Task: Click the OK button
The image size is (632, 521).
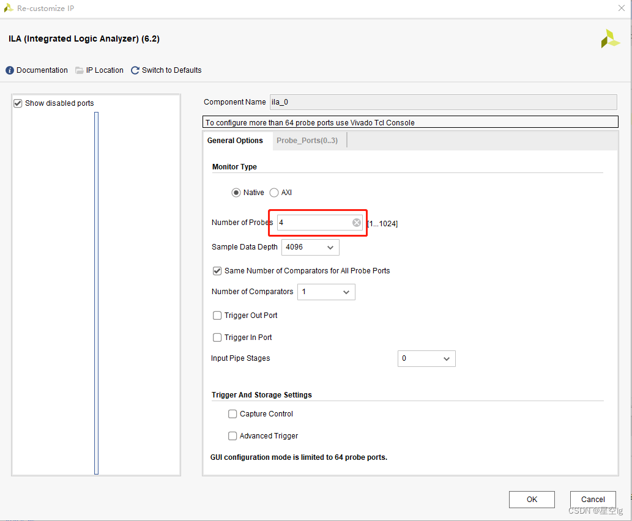Action: tap(532, 500)
